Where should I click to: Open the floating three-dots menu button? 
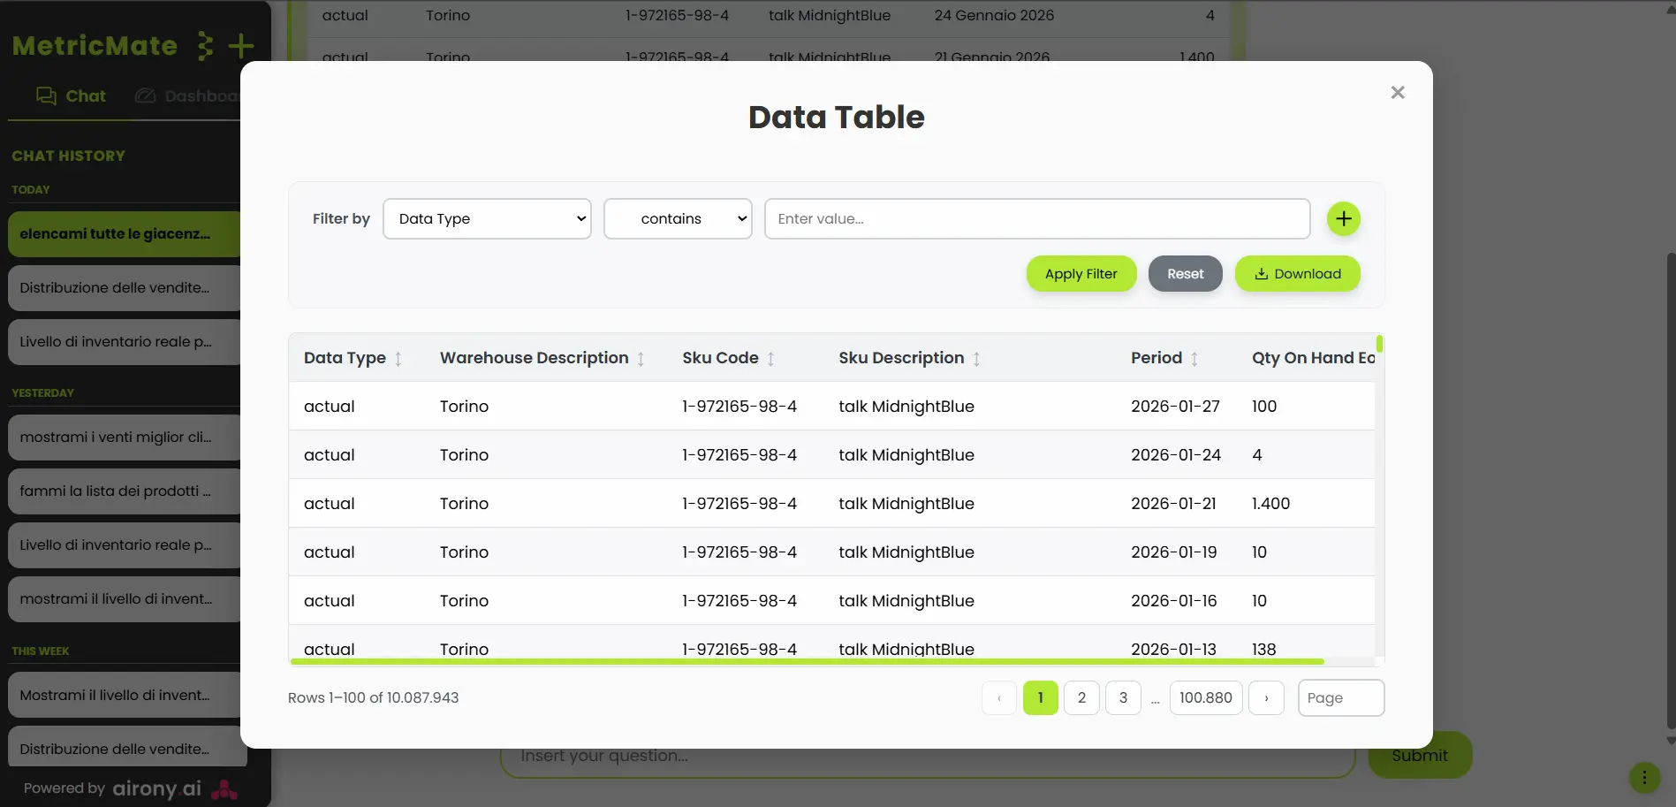pos(1643,778)
